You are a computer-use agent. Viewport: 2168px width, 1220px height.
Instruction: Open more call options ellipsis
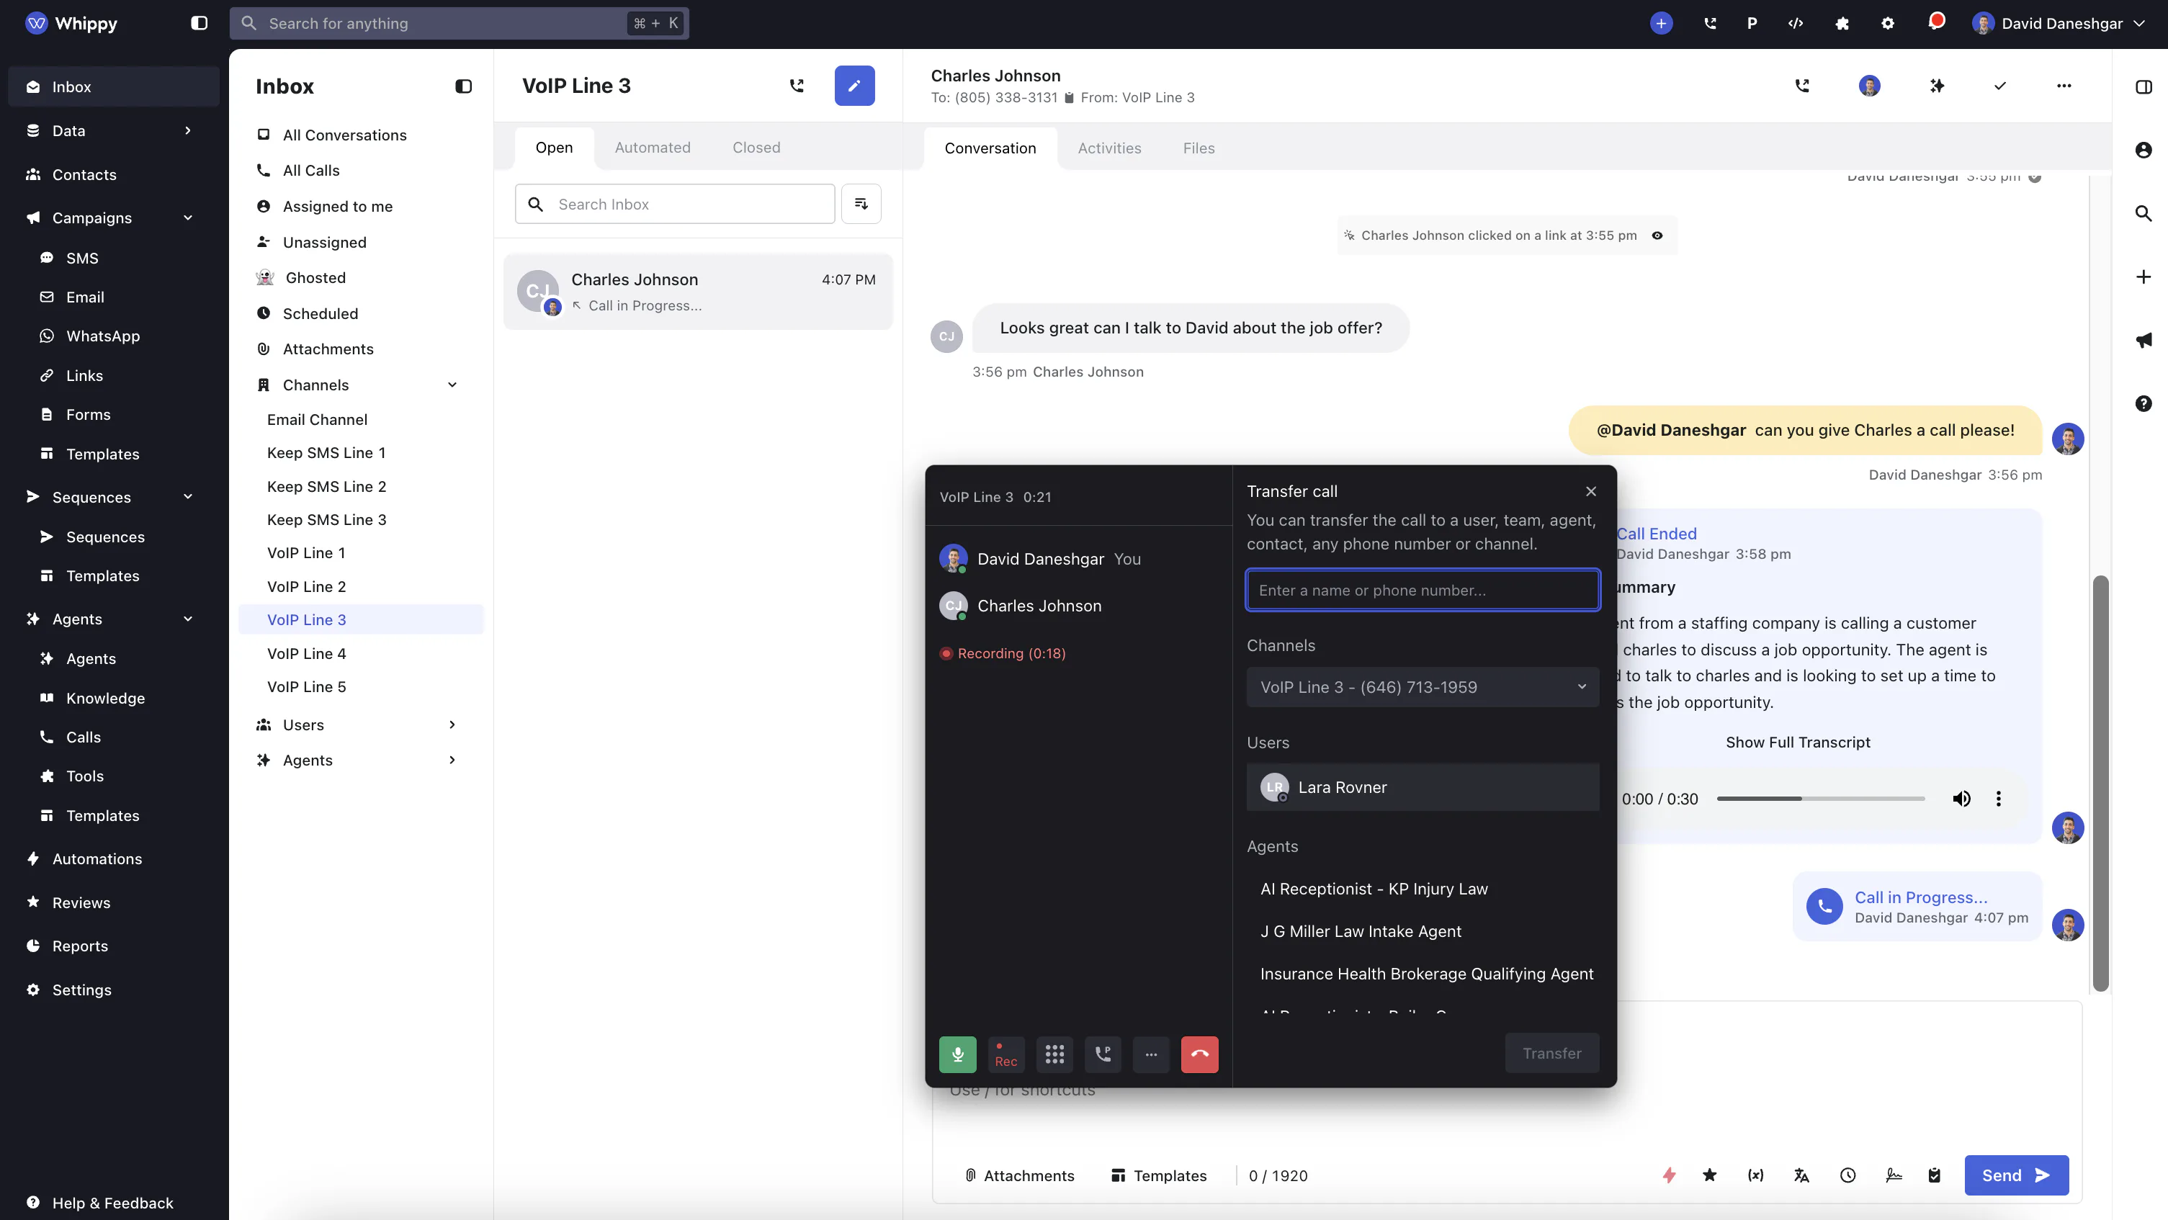coord(1150,1054)
